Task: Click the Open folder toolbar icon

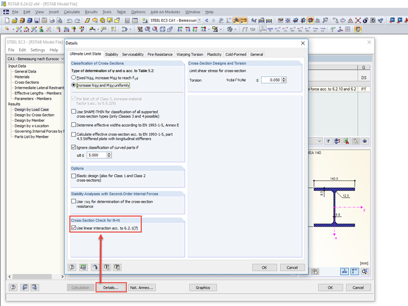Action: click(x=14, y=20)
